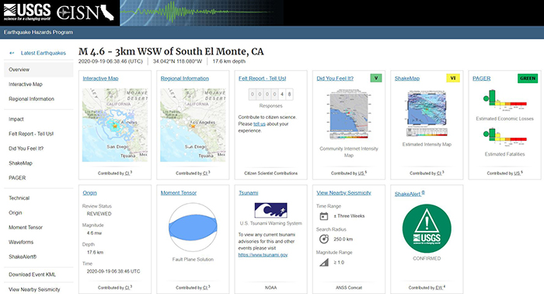
Task: Select Waveforms in the left sidebar
Action: [x=21, y=242]
